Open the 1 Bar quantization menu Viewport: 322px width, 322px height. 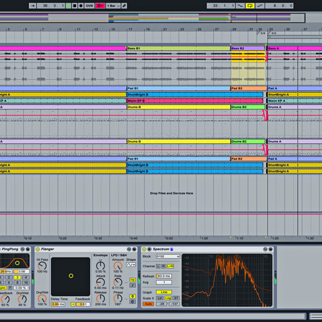(x=113, y=6)
